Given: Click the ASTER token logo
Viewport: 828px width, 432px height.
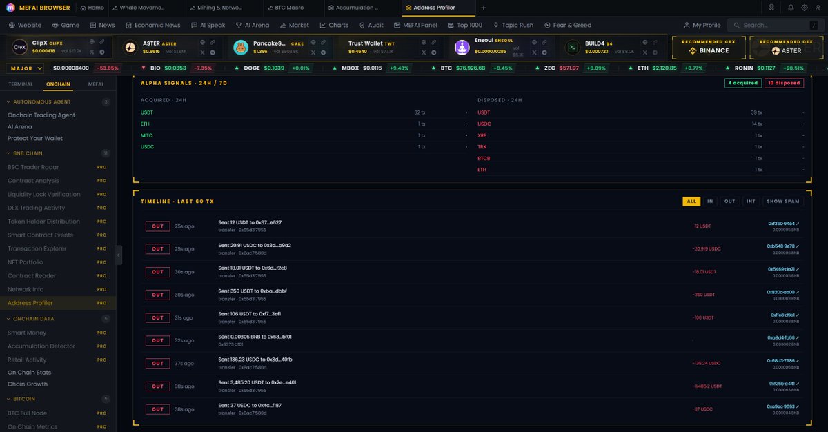Looking at the screenshot, I should 130,47.
